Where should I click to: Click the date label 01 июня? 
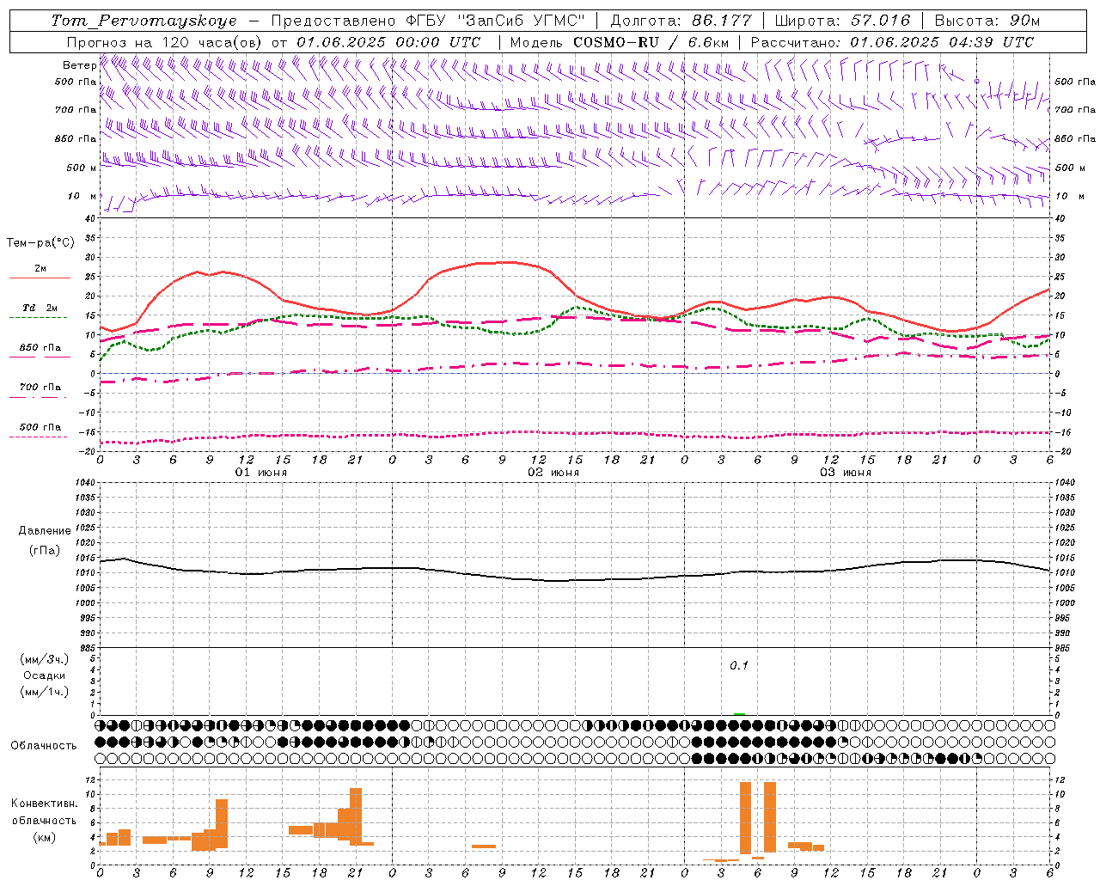[x=261, y=473]
